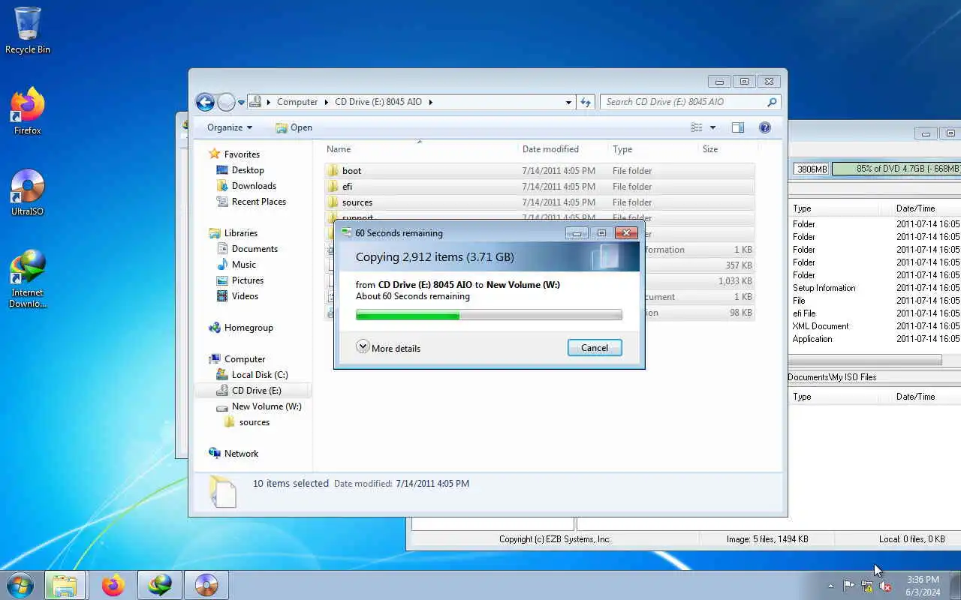961x600 pixels.
Task: Toggle the Explorer preview pane button
Action: tap(738, 127)
